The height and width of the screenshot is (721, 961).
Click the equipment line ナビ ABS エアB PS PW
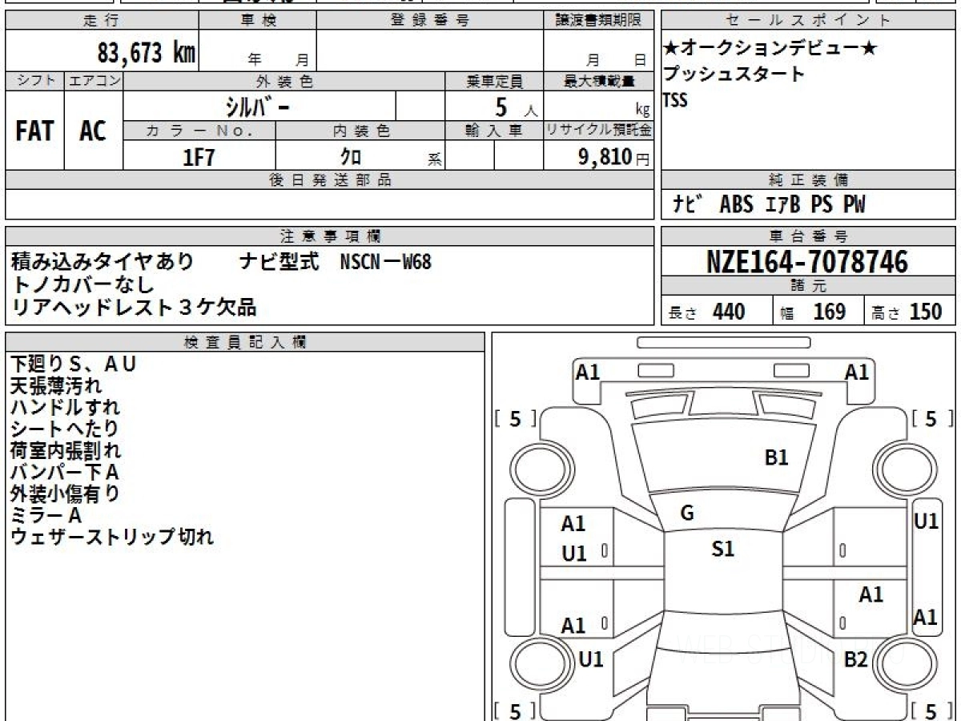pyautogui.click(x=769, y=205)
